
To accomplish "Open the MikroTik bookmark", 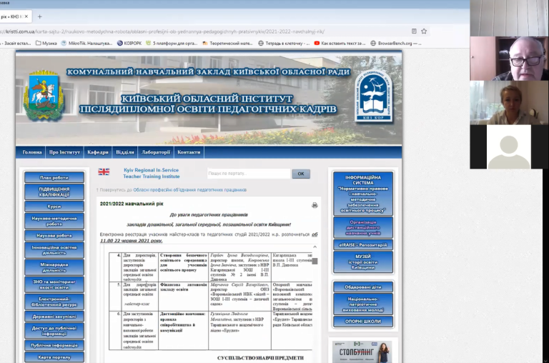I will click(86, 44).
